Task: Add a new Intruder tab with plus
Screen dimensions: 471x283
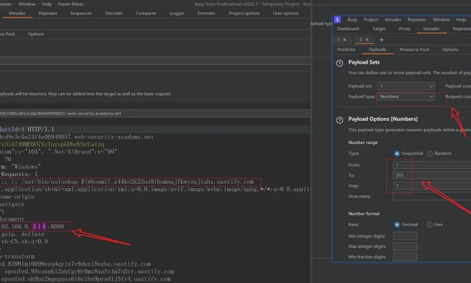Action: [381, 40]
